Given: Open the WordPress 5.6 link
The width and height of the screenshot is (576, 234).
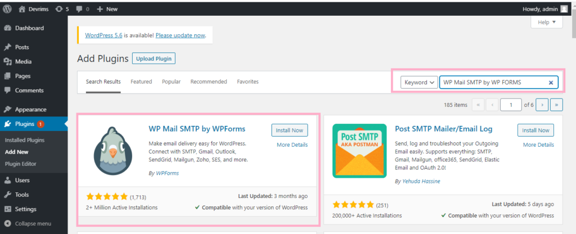Looking at the screenshot, I should (103, 35).
